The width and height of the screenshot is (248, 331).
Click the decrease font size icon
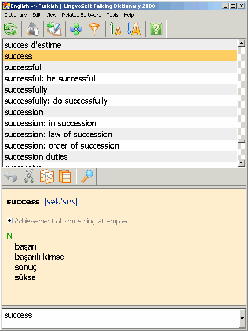[x=134, y=29]
